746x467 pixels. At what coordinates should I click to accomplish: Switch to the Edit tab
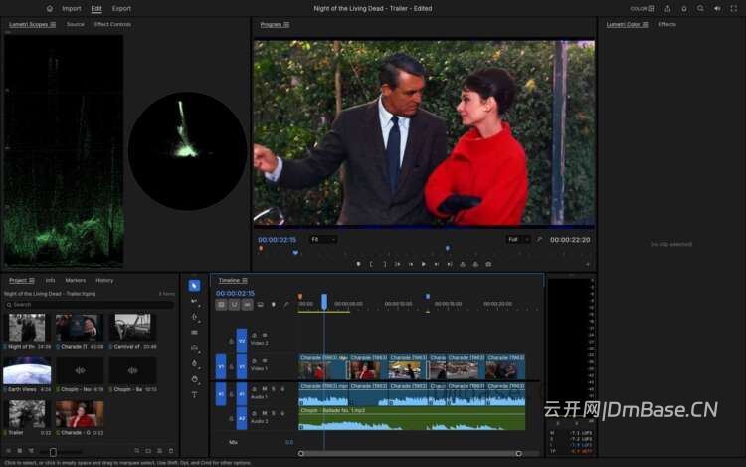(x=96, y=9)
